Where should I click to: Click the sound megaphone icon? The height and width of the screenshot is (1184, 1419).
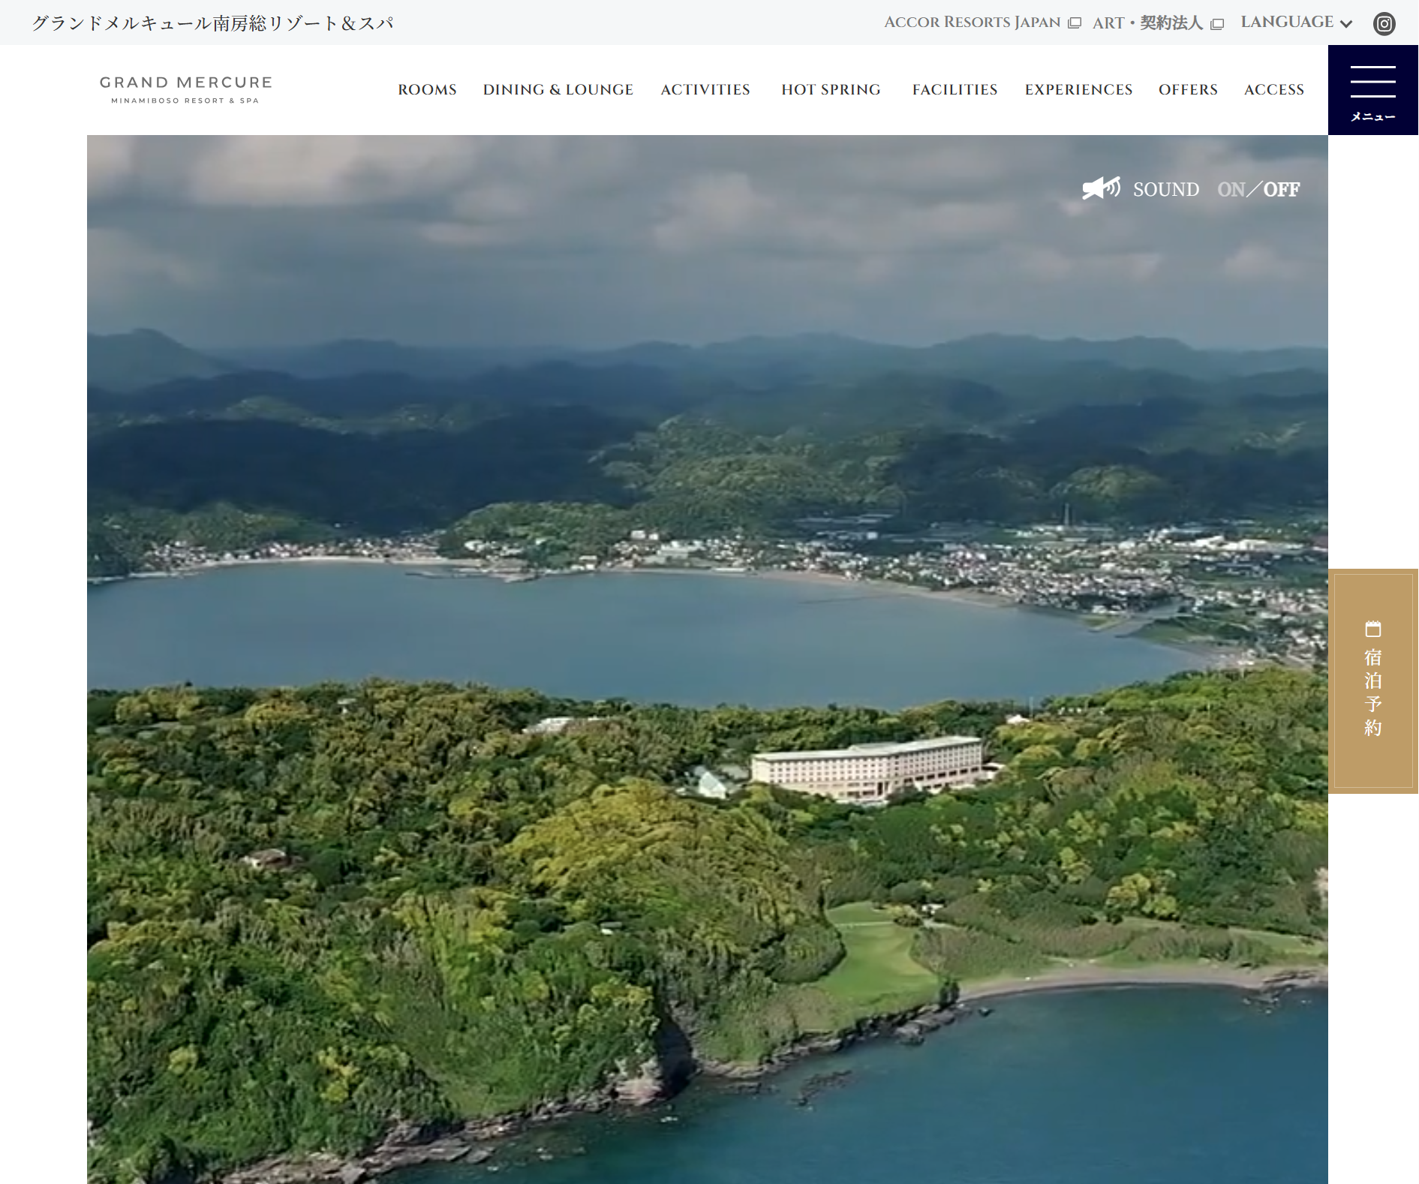click(1101, 188)
